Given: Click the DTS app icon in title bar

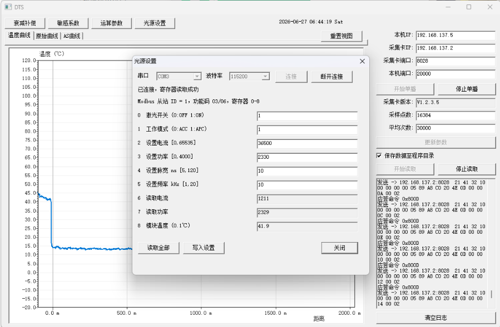Looking at the screenshot, I should click(8, 7).
